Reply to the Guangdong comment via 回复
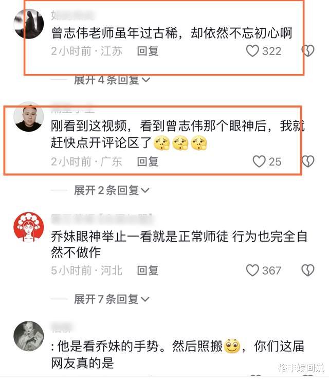329x379 pixels. (148, 161)
